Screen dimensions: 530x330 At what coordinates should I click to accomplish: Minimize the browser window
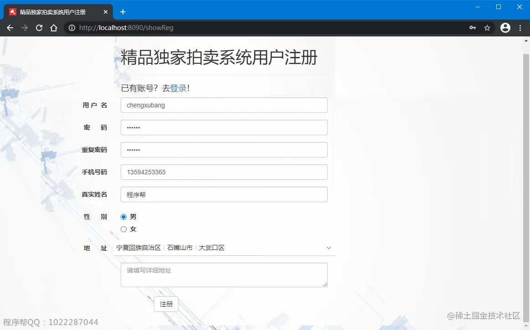point(478,7)
